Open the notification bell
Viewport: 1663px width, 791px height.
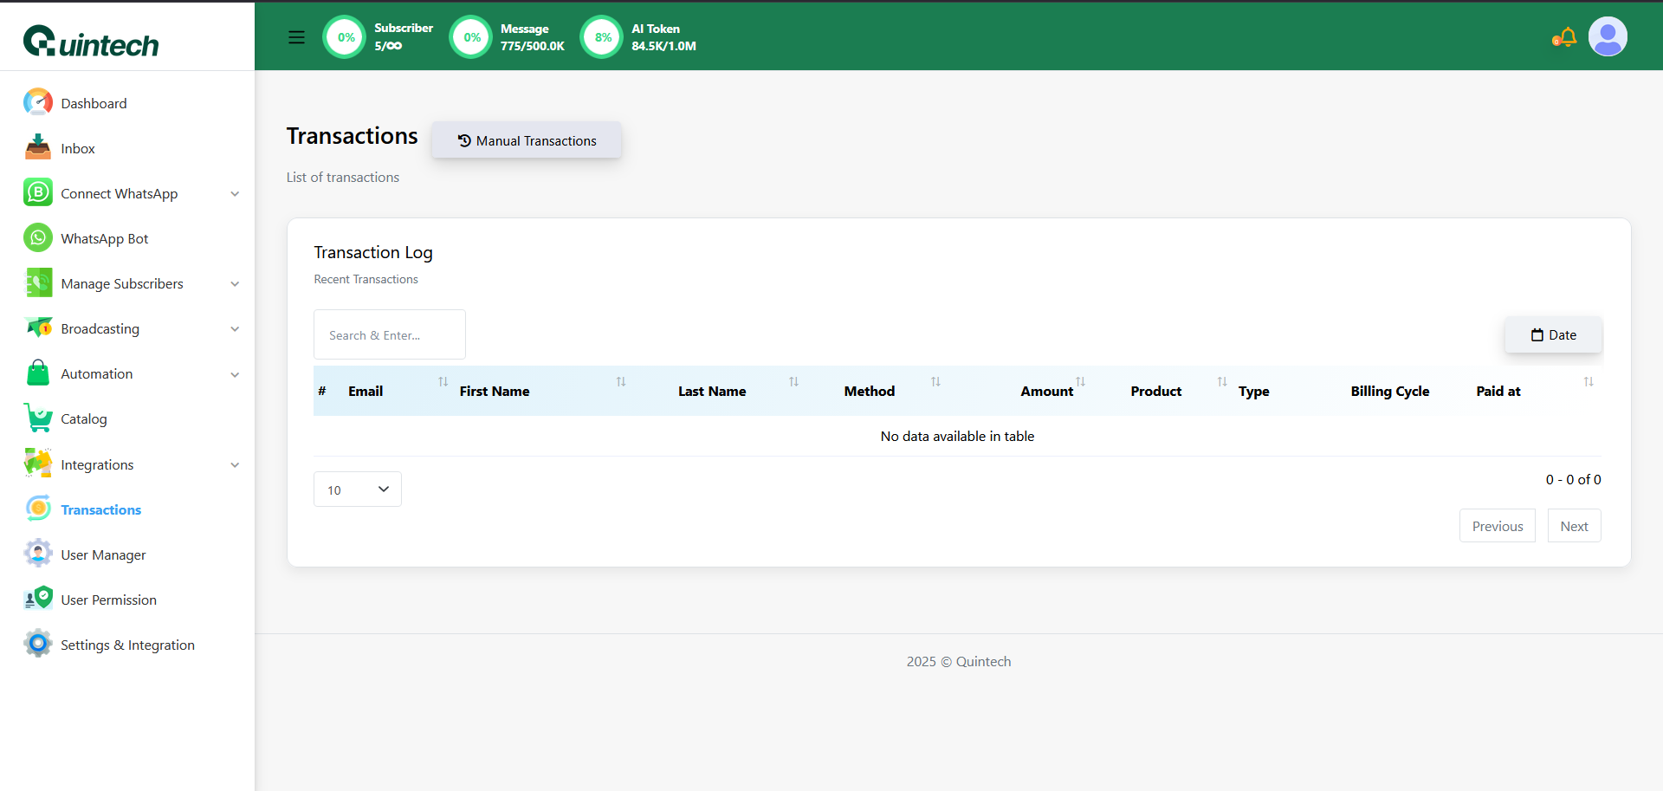tap(1567, 37)
